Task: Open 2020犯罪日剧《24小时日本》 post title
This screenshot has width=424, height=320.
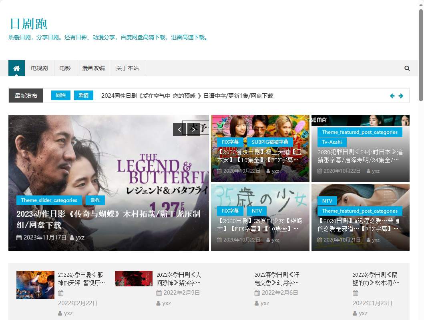Action: (360, 156)
